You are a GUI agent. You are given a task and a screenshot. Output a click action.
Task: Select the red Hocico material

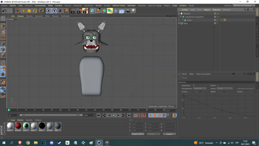18,126
